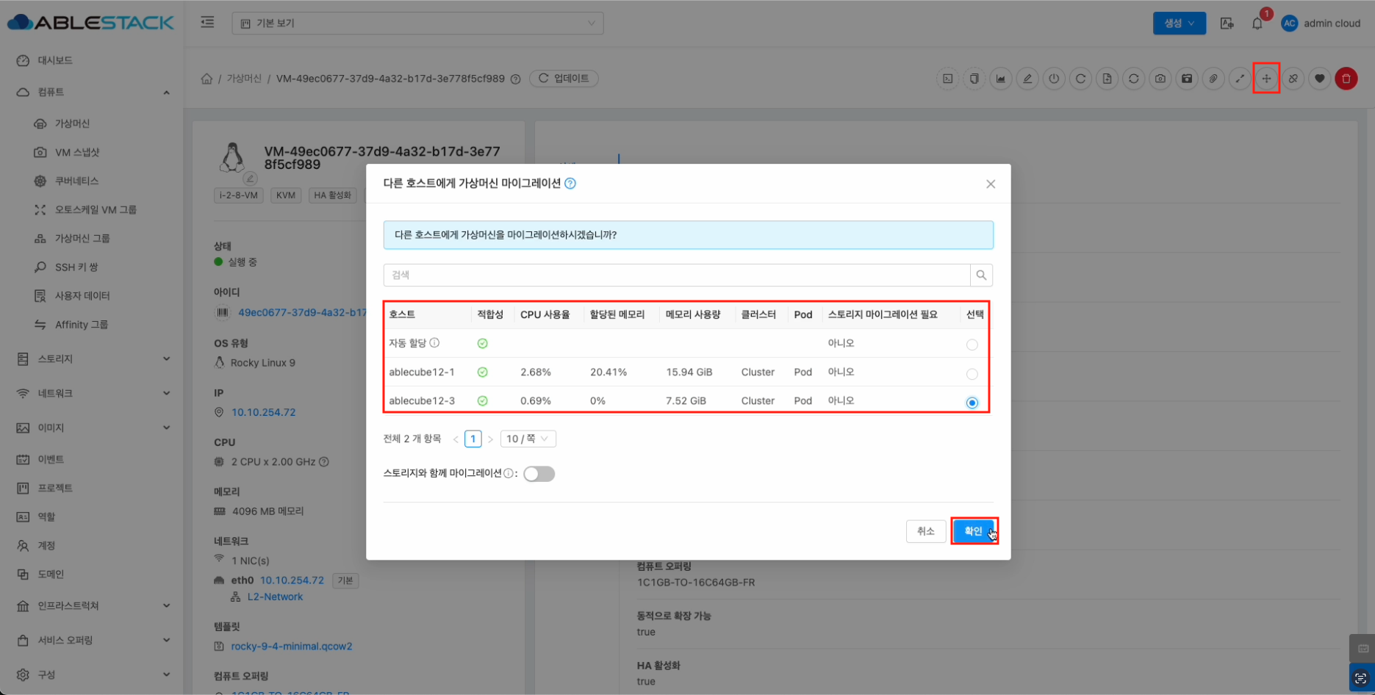Viewport: 1375px width, 695px height.
Task: Select the 자동 할당 radio button
Action: (x=972, y=345)
